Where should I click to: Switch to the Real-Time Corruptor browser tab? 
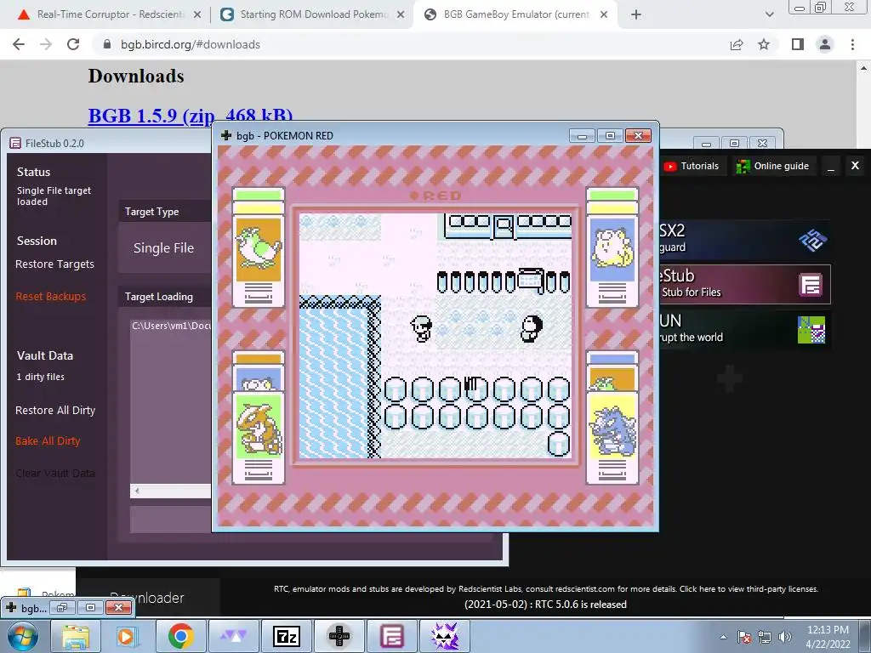click(x=110, y=14)
